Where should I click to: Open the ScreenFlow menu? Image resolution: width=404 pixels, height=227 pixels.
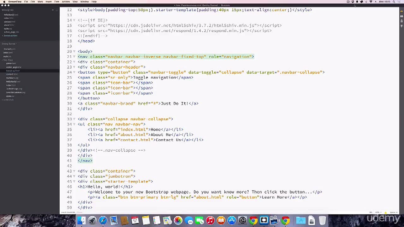pos(15,2)
